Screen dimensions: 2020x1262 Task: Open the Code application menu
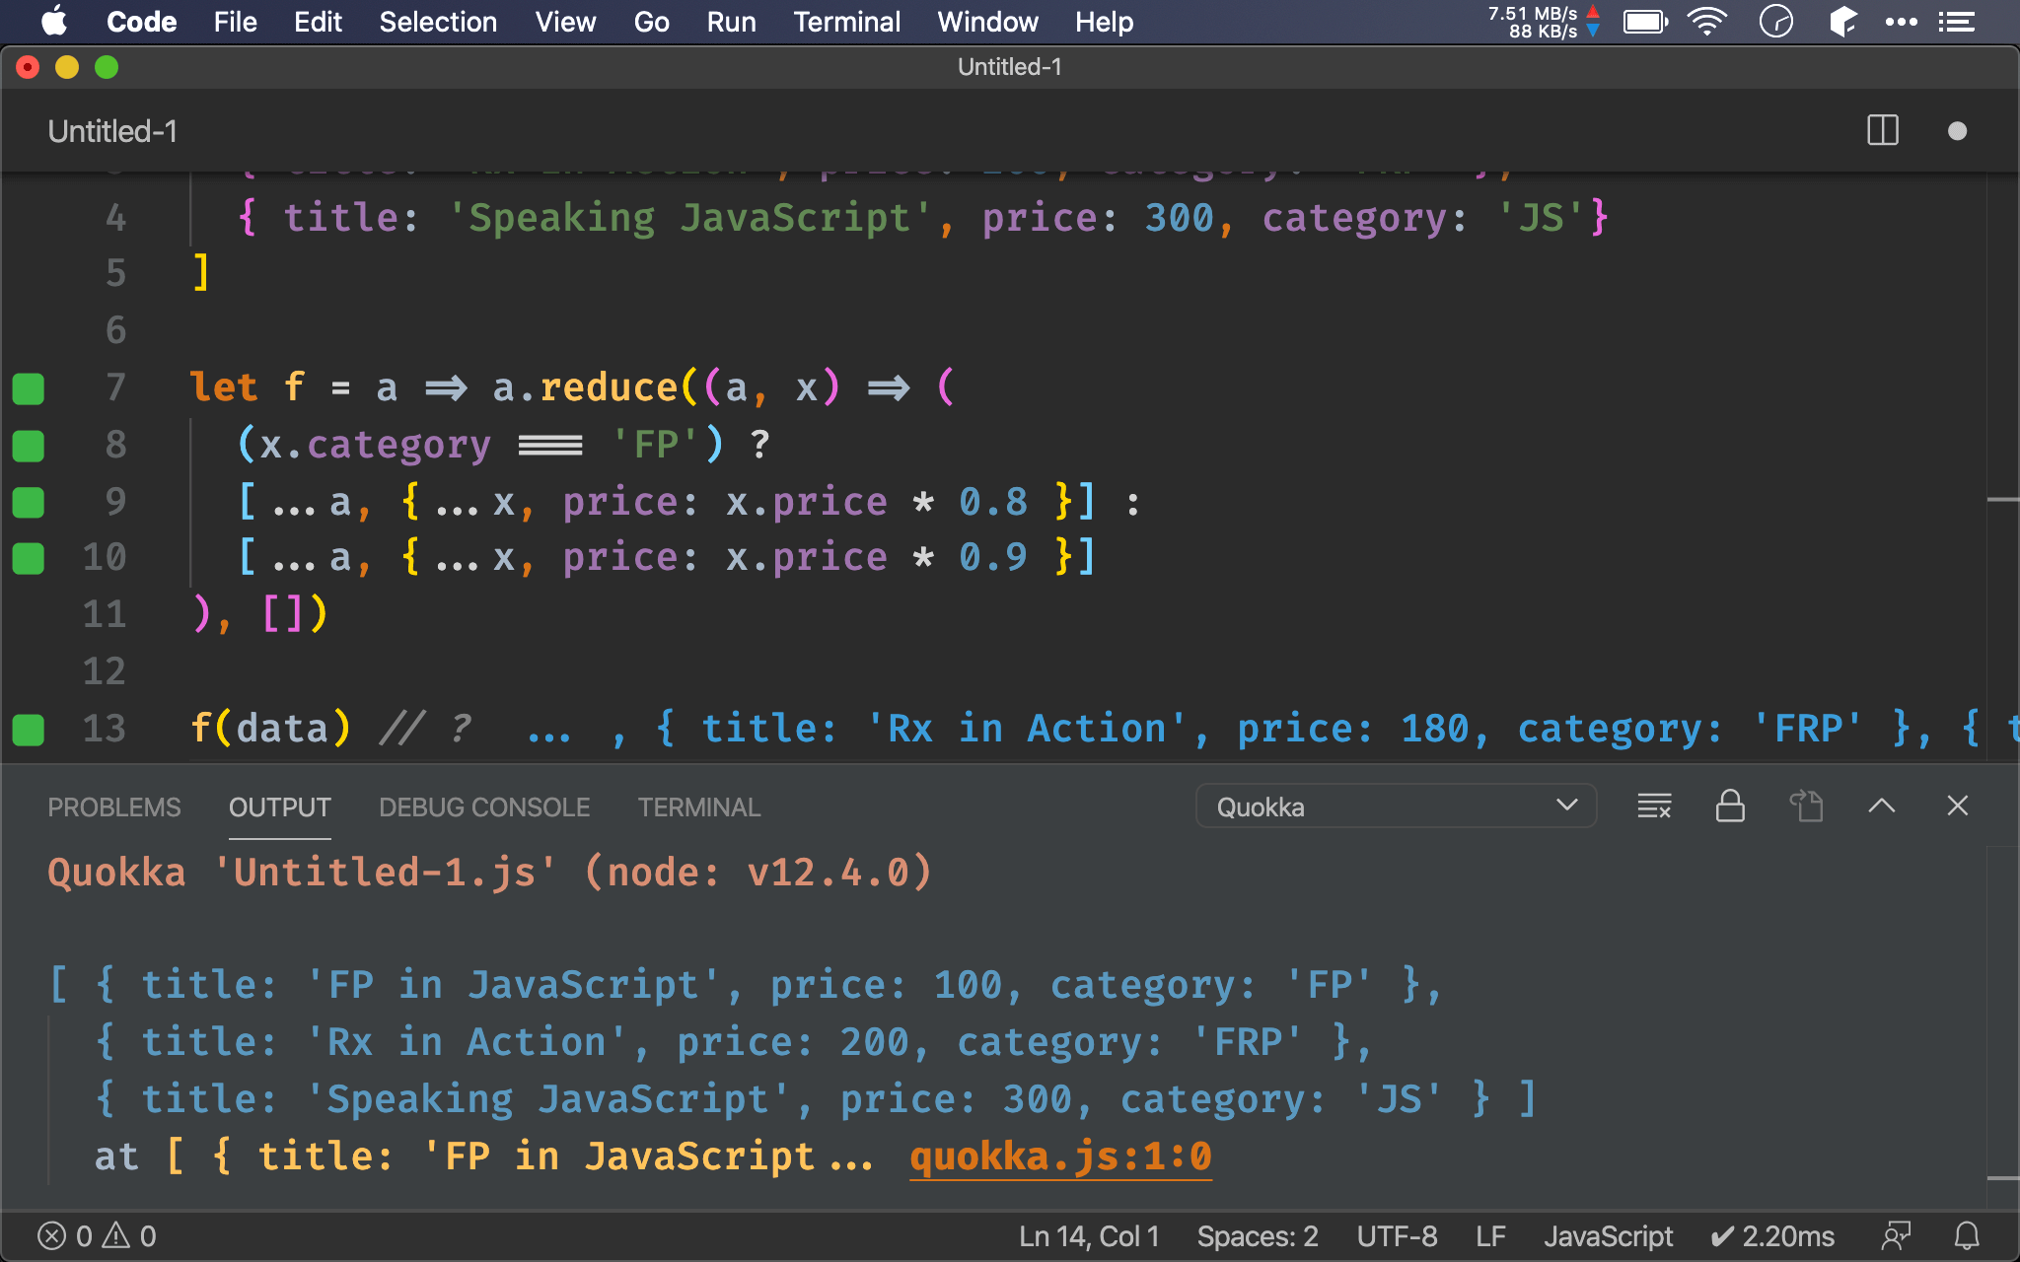141,22
